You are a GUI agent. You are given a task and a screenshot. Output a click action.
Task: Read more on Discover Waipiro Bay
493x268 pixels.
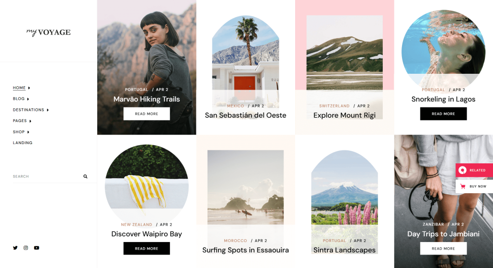click(x=146, y=248)
